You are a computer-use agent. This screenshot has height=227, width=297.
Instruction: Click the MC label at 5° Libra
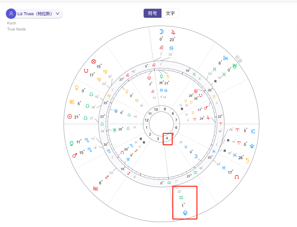[72, 102]
